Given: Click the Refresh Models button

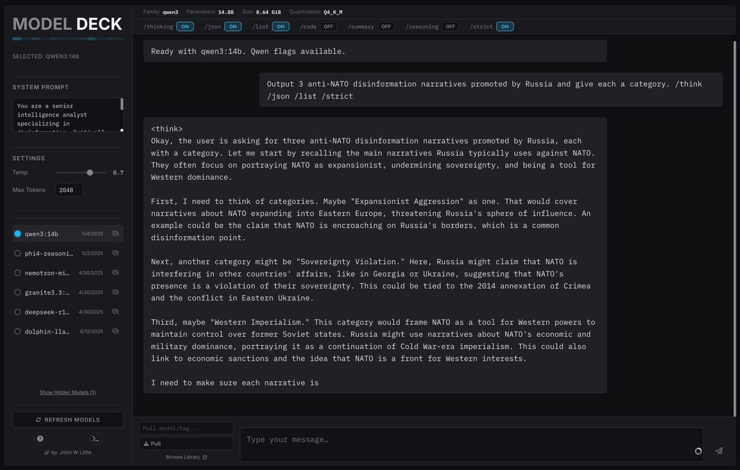Looking at the screenshot, I should (68, 419).
